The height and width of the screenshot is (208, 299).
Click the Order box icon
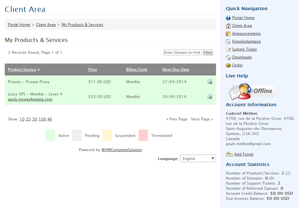coord(228,65)
